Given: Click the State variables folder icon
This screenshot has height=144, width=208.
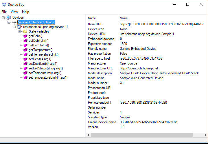Looking at the screenshot, I should (25, 31).
